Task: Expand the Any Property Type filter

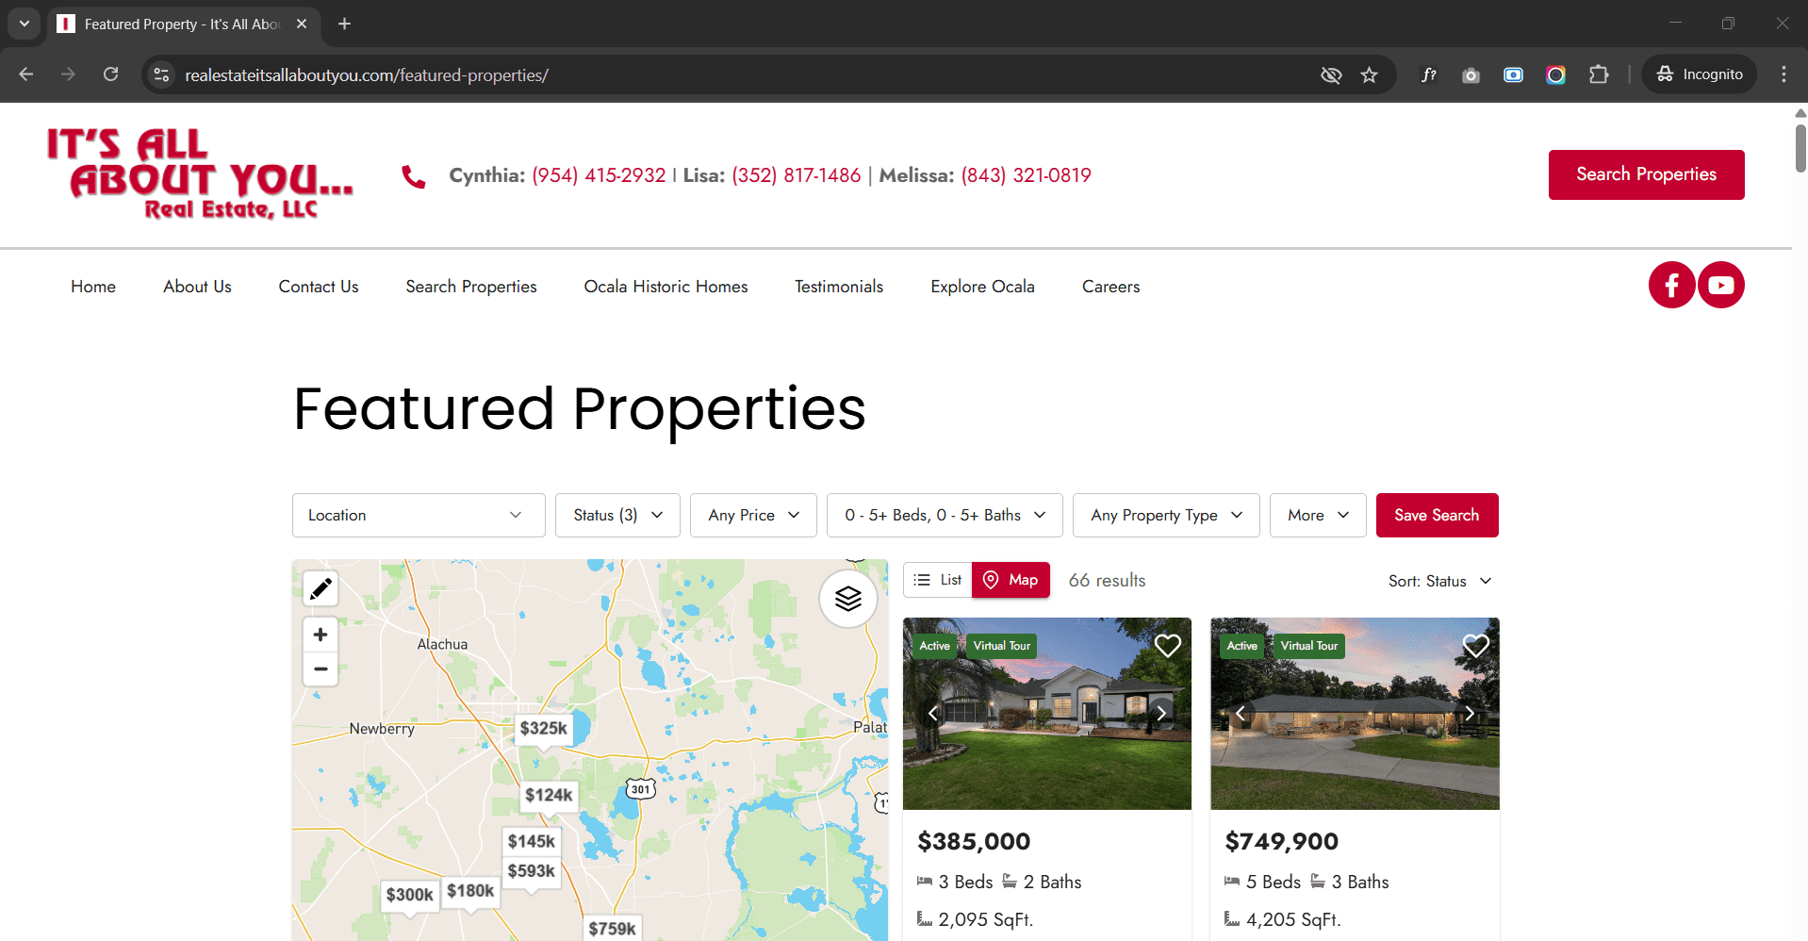Action: (x=1165, y=516)
